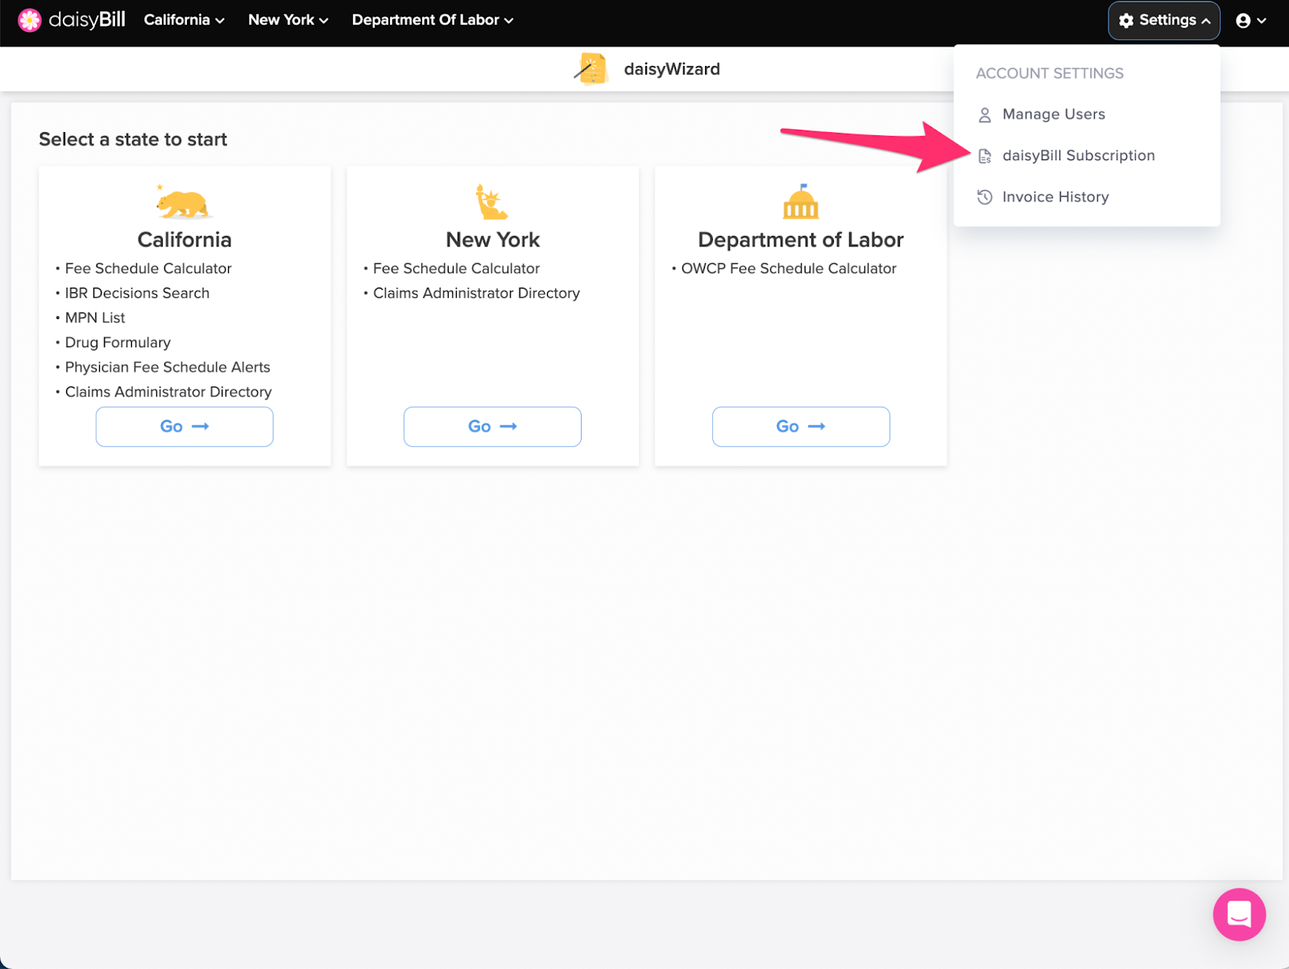The height and width of the screenshot is (969, 1289).
Task: Click the chevron beside the user avatar
Action: pyautogui.click(x=1262, y=22)
